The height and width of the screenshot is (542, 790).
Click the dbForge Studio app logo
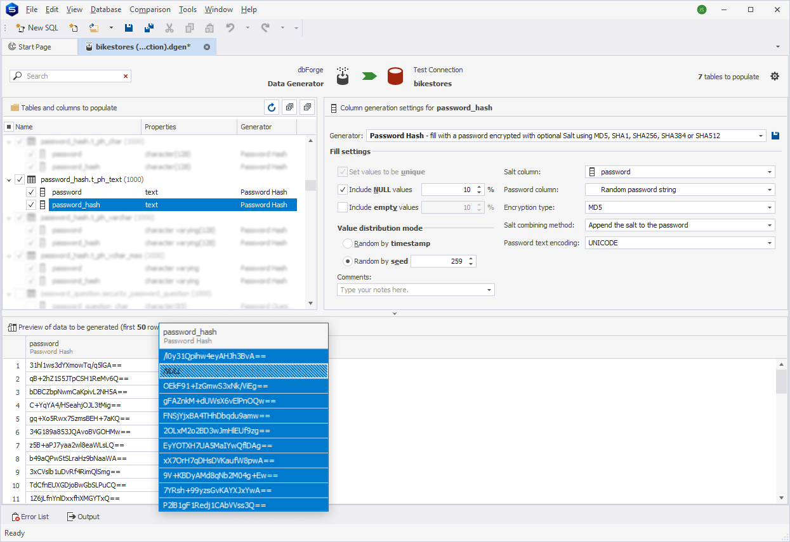pyautogui.click(x=11, y=10)
